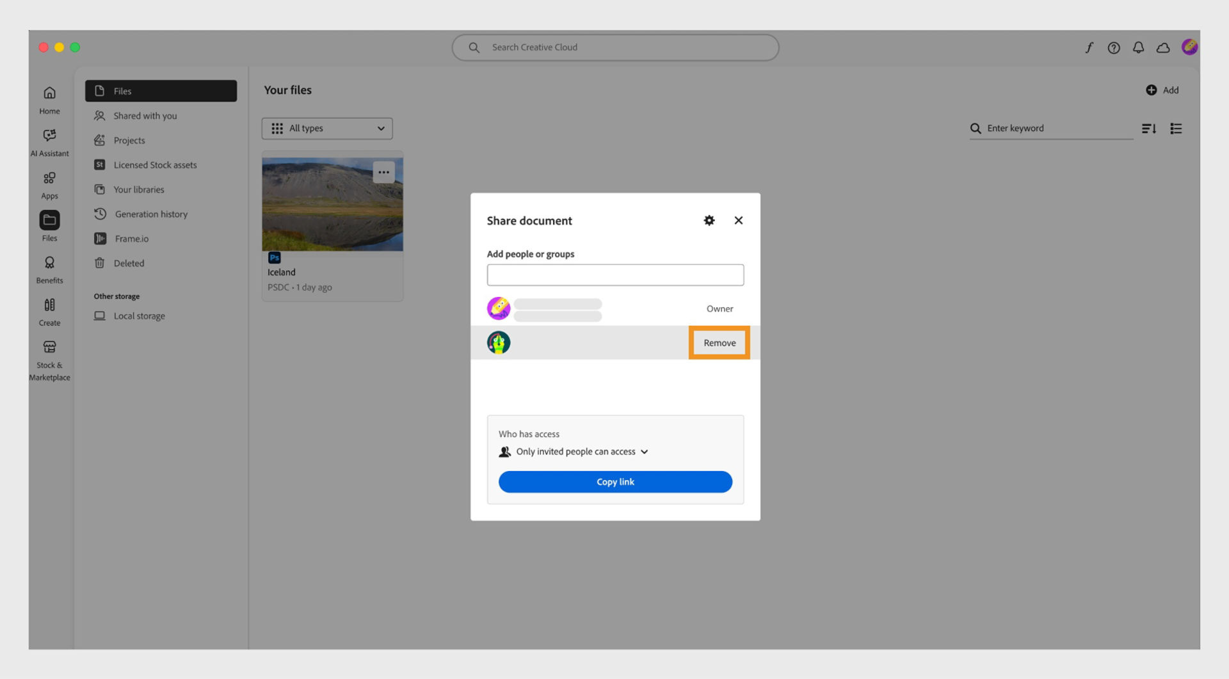Click the 'Who has access' label
Viewport: 1229px width, 679px height.
pyautogui.click(x=529, y=434)
